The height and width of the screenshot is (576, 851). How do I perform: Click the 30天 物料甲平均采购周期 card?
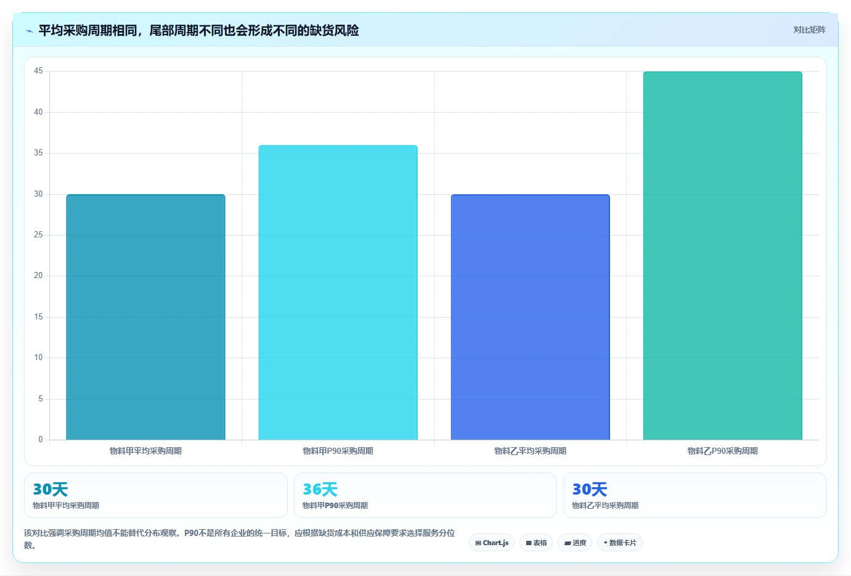[x=156, y=495]
